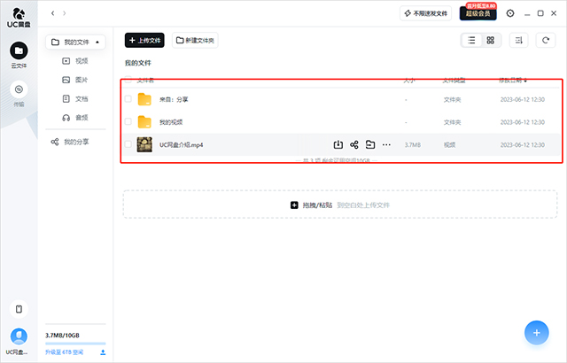Open the 传输 transfer list icon

(19, 89)
